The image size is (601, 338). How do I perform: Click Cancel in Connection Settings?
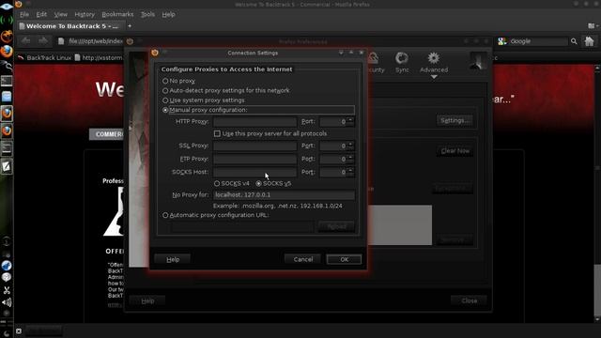(302, 259)
